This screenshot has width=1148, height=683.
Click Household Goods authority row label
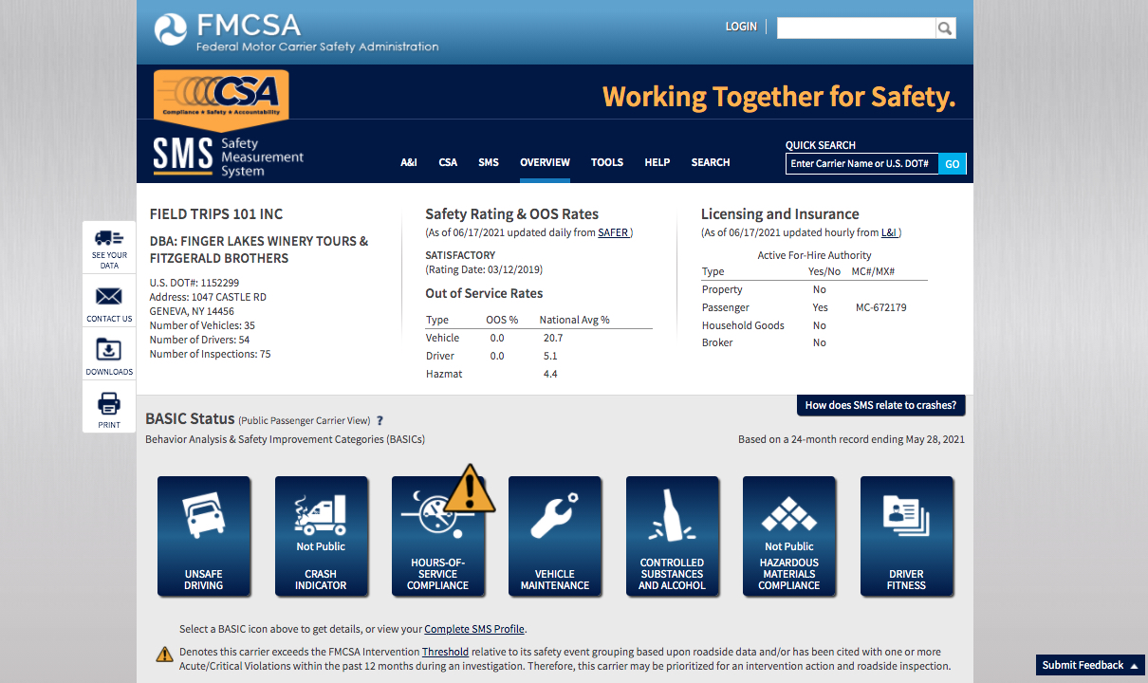[743, 325]
